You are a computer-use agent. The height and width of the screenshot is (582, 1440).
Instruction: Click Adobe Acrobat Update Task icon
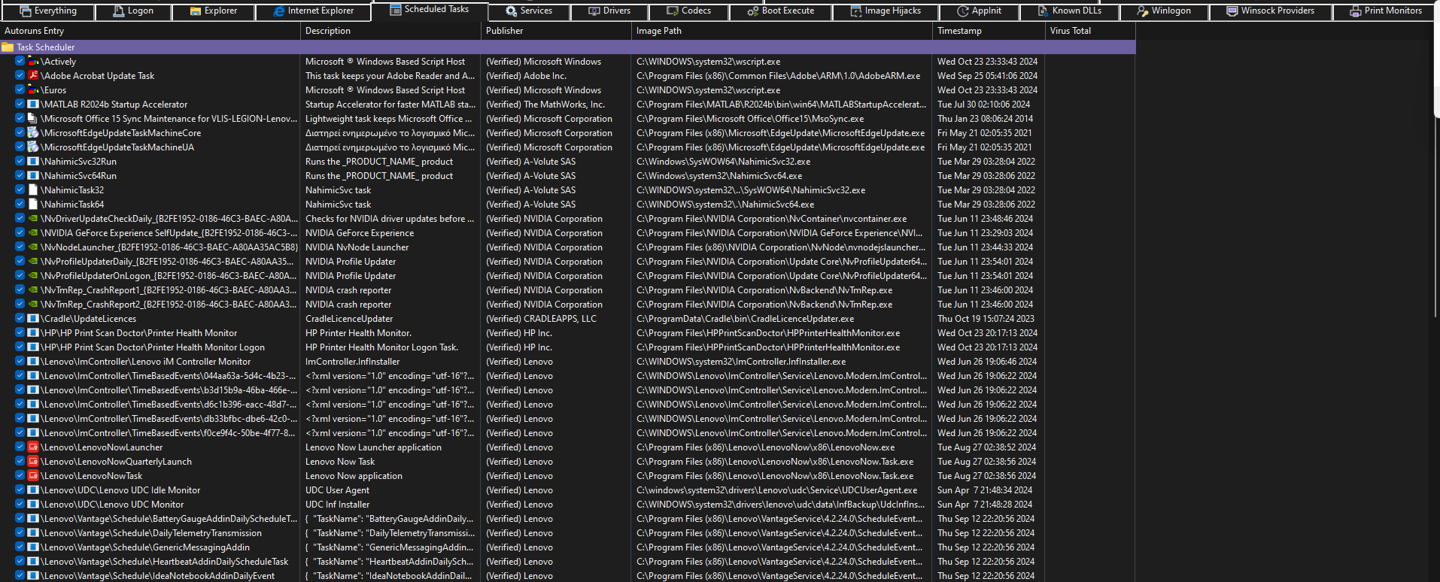33,76
